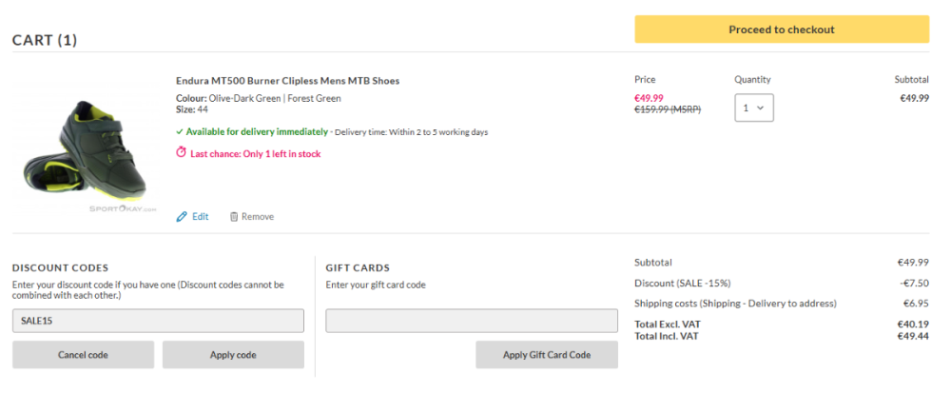The width and height of the screenshot is (951, 393).
Task: Click the struck-through MSRP price
Action: (x=666, y=110)
